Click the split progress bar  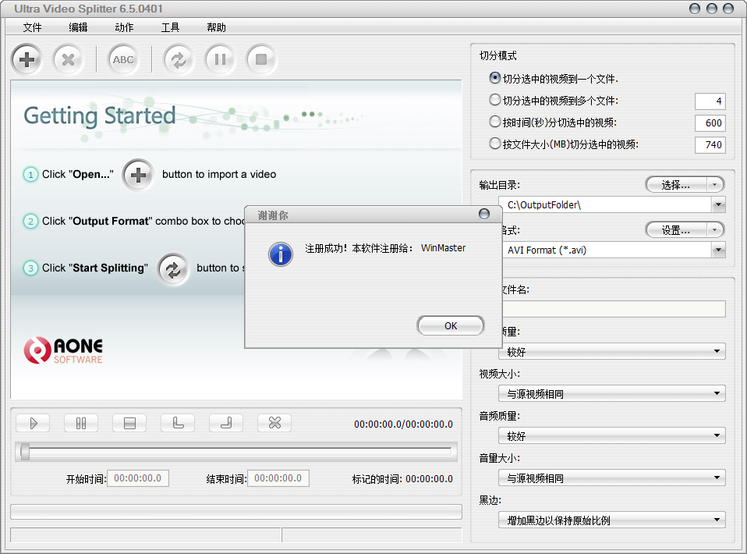coord(236,512)
